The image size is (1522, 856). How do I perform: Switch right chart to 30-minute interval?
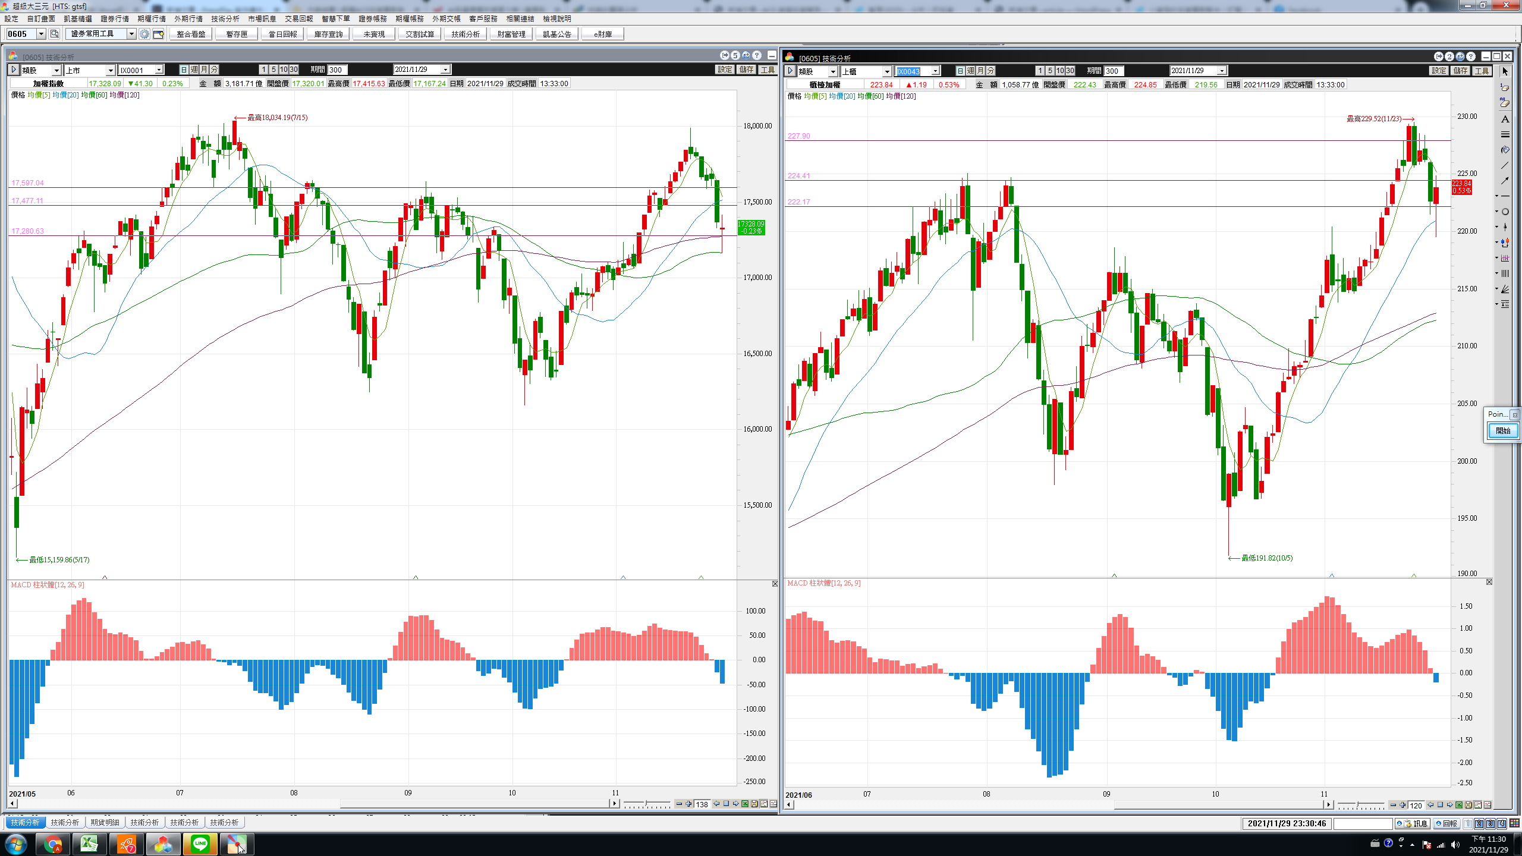point(1070,71)
